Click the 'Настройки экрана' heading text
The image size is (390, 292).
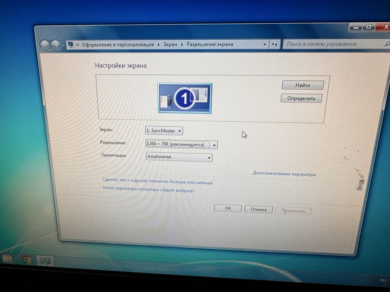[121, 66]
